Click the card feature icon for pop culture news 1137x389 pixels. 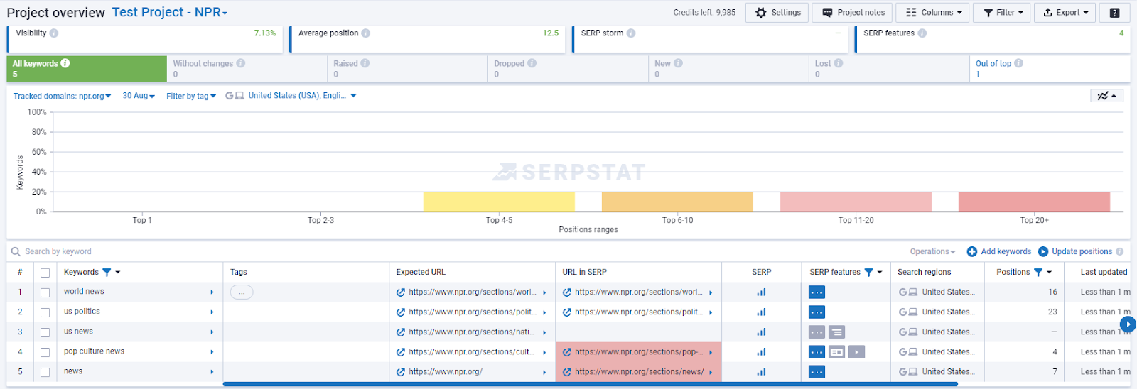coord(837,351)
